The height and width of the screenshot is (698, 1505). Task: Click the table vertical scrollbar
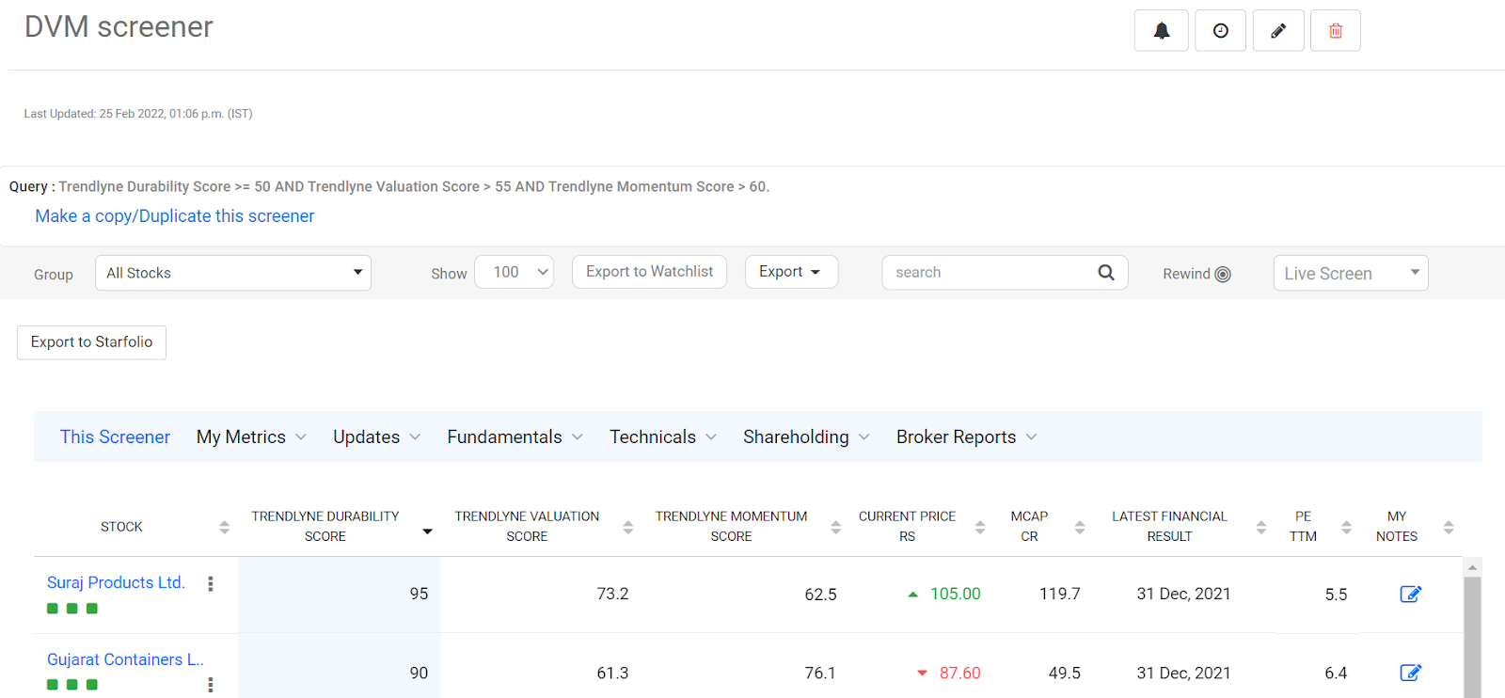[x=1473, y=637]
